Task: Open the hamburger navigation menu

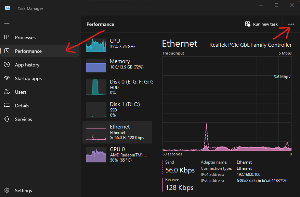Action: click(7, 24)
